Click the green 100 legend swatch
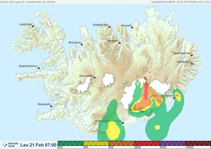The height and width of the screenshot is (149, 211). [x=71, y=143]
